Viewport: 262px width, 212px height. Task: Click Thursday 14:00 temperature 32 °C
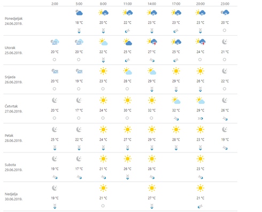(152, 110)
